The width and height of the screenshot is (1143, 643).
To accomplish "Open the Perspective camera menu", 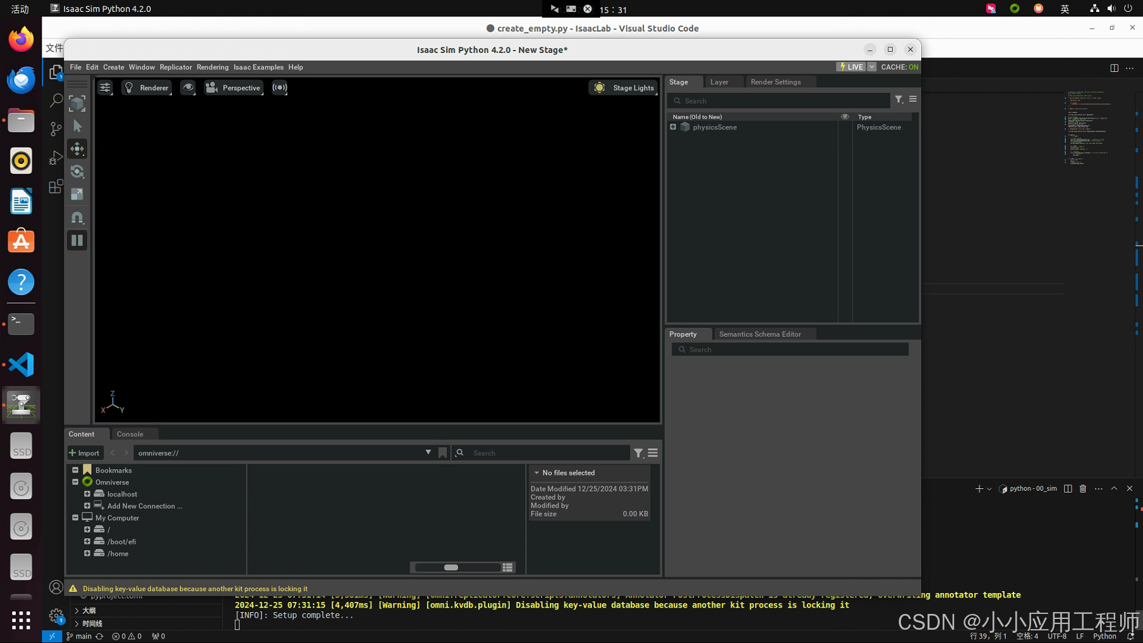I will click(x=233, y=88).
